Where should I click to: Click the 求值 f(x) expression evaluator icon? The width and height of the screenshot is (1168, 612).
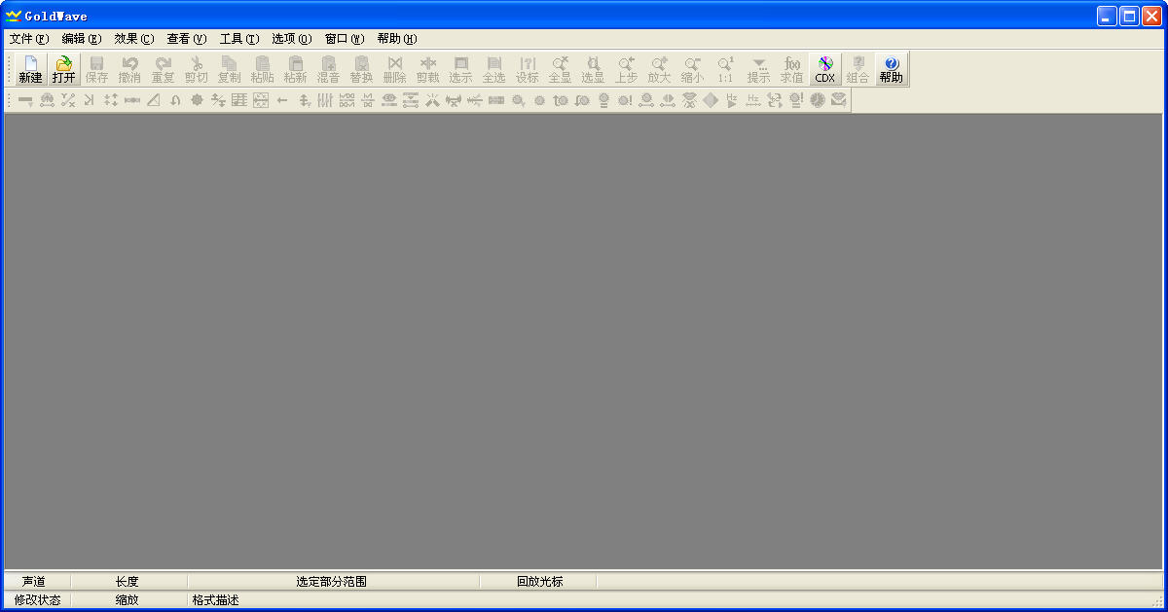(x=791, y=69)
